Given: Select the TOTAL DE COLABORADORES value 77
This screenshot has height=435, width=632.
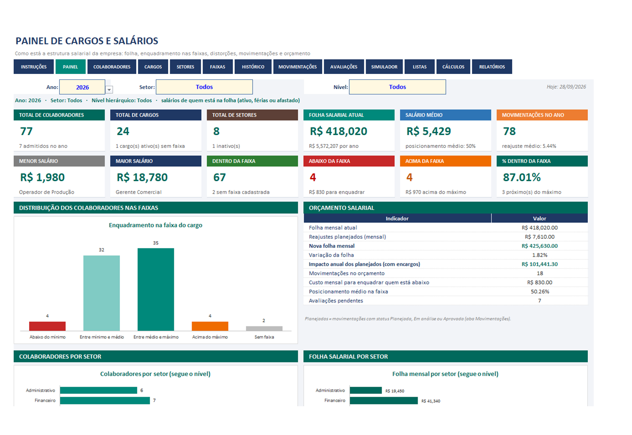Looking at the screenshot, I should point(26,131).
